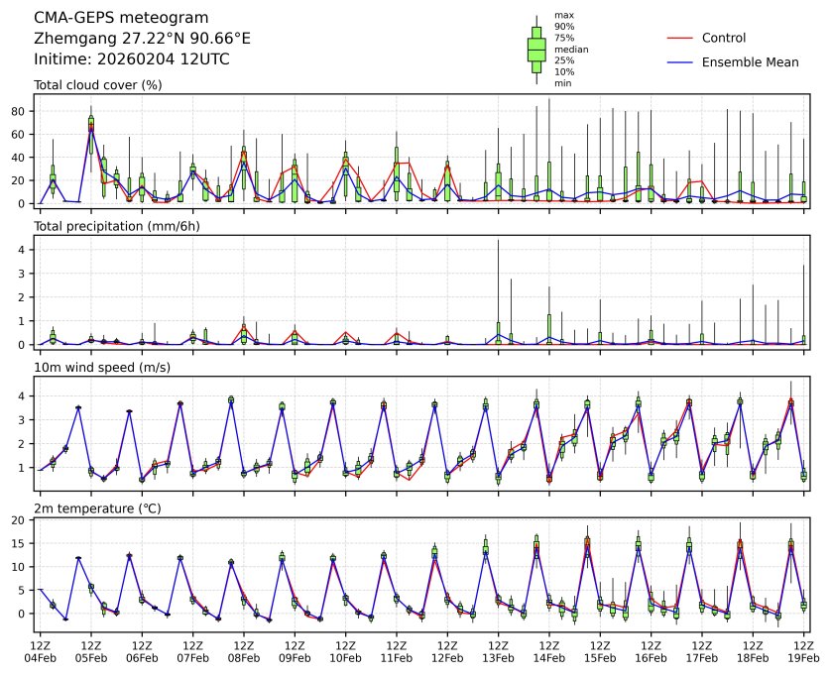Screen dimensions: 831x675
Task: Click the 12Z 12Feb x-axis tick label
Action: pos(447,650)
